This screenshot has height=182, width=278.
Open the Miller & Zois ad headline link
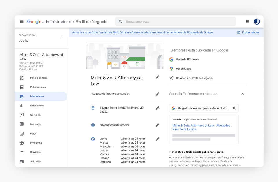click(x=201, y=127)
